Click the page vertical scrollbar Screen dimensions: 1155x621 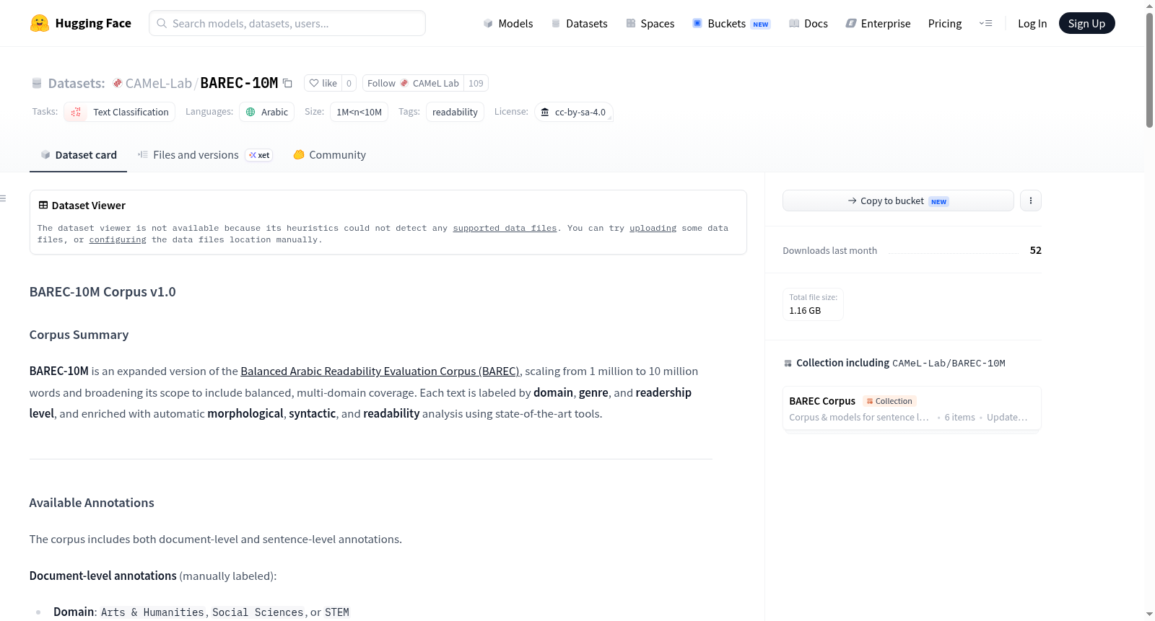[x=1149, y=69]
